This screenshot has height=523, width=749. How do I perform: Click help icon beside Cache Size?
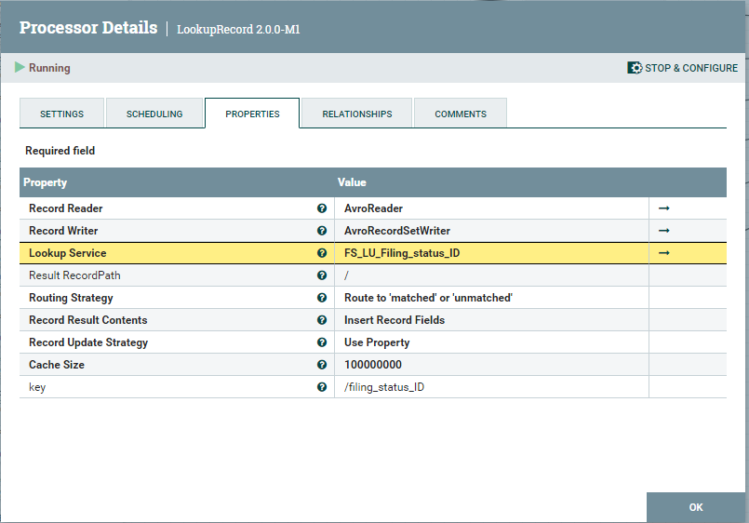[x=322, y=365]
